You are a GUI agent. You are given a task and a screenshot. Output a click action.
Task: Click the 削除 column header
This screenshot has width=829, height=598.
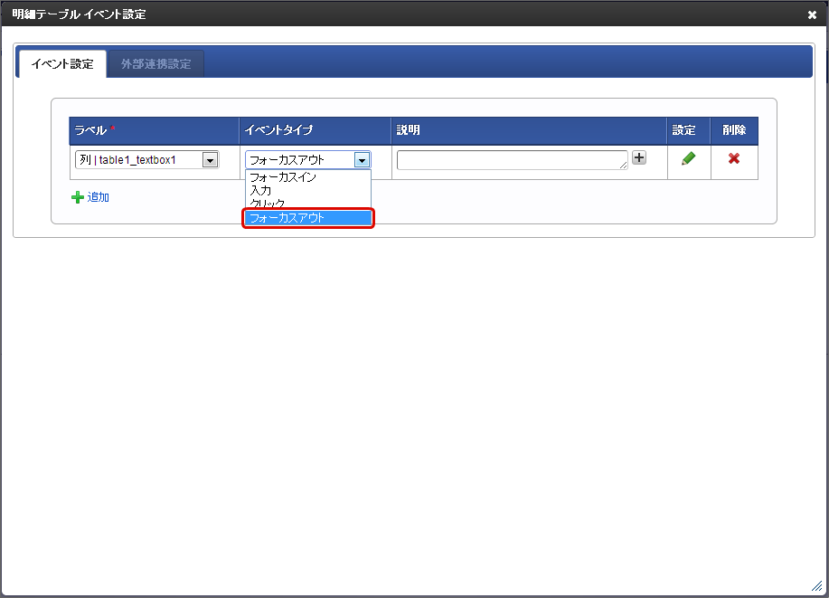point(734,130)
